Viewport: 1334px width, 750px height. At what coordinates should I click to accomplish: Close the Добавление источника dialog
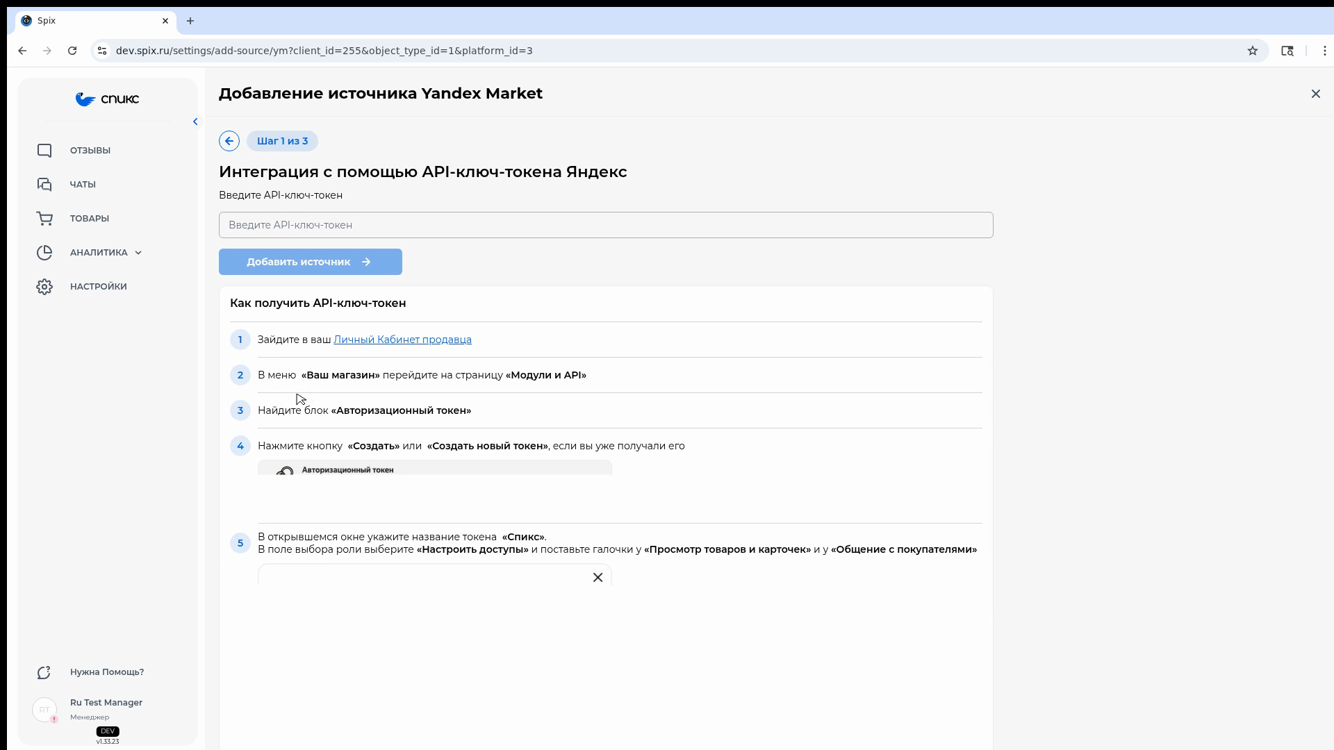coord(1315,94)
